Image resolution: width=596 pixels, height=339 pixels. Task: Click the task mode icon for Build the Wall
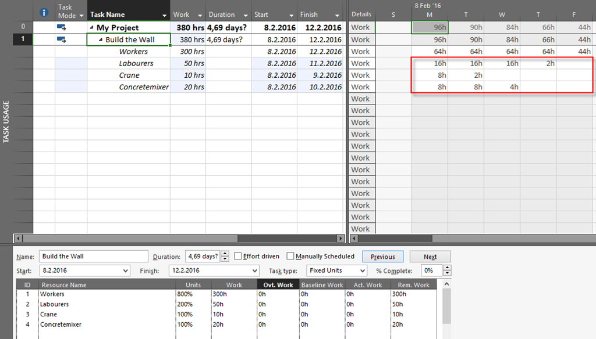62,39
